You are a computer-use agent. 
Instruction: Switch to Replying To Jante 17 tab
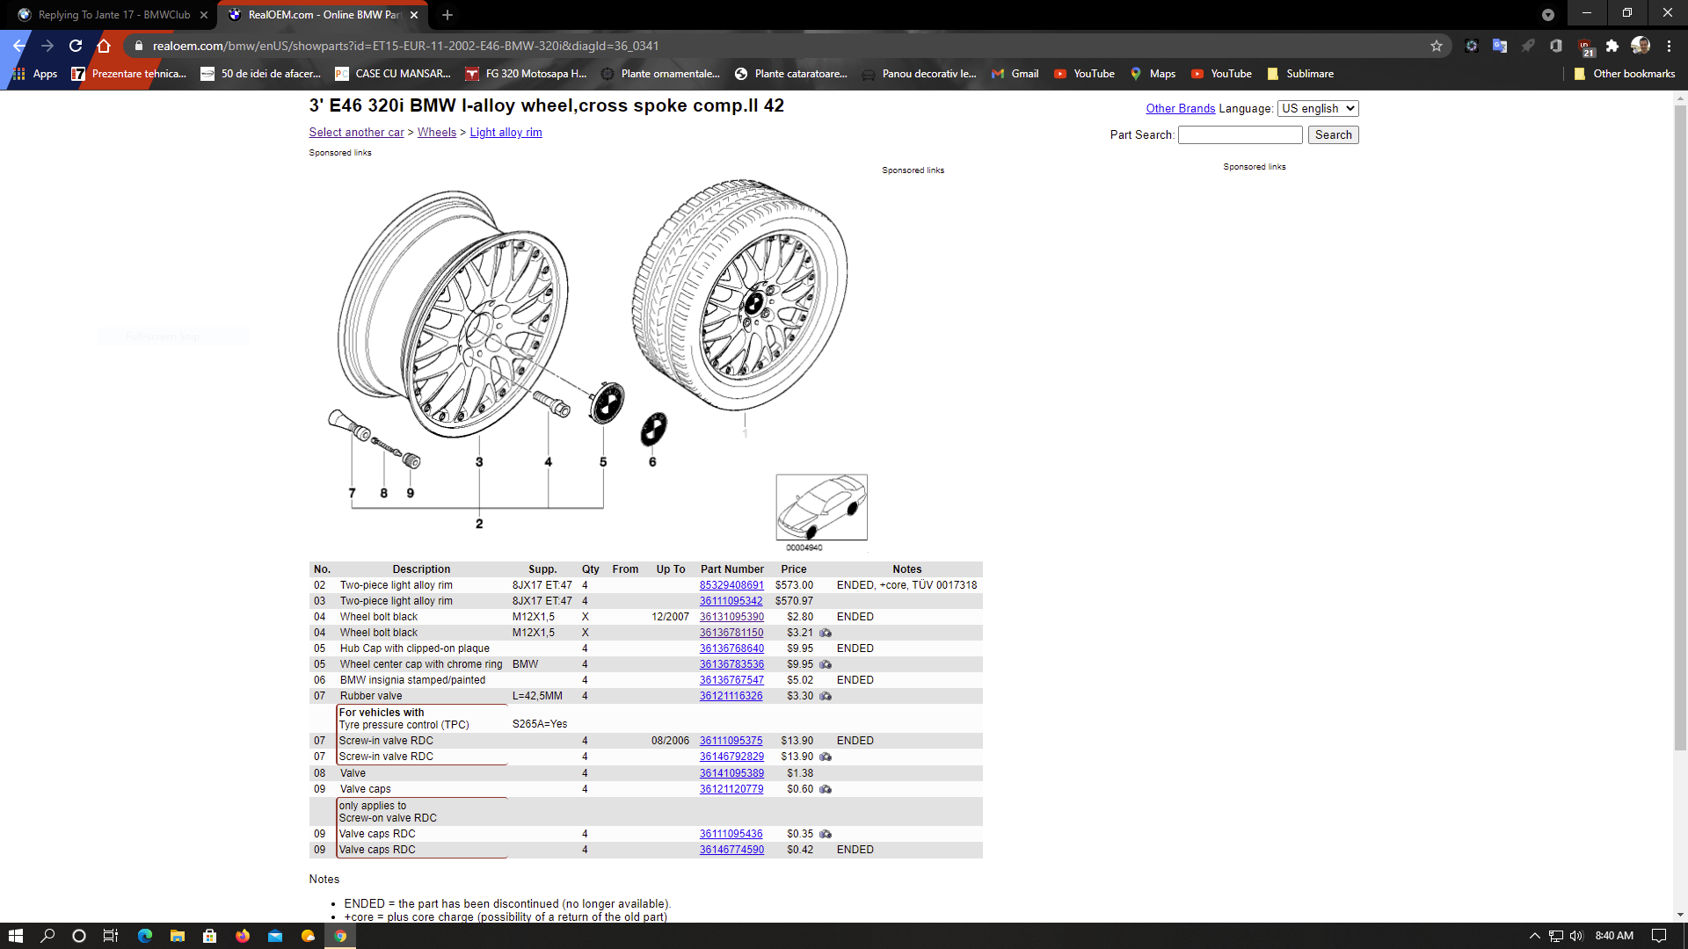point(113,15)
